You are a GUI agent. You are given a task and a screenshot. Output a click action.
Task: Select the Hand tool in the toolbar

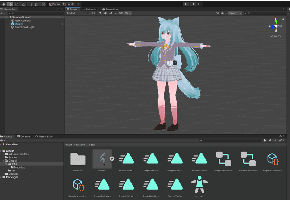[x=4, y=4]
